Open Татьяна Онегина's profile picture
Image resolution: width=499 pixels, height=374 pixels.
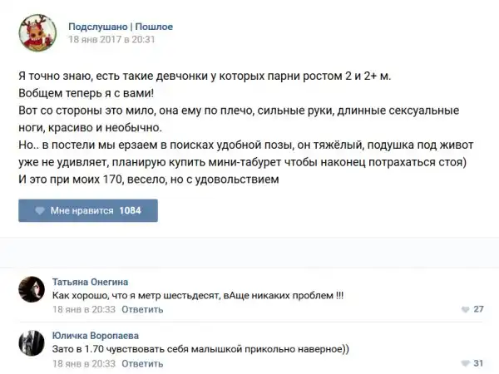coord(32,289)
